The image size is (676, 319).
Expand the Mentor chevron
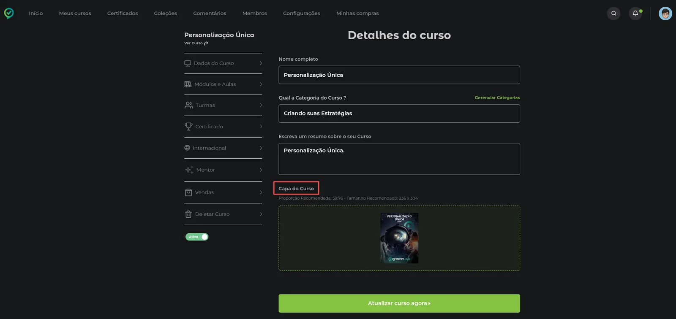click(x=261, y=170)
